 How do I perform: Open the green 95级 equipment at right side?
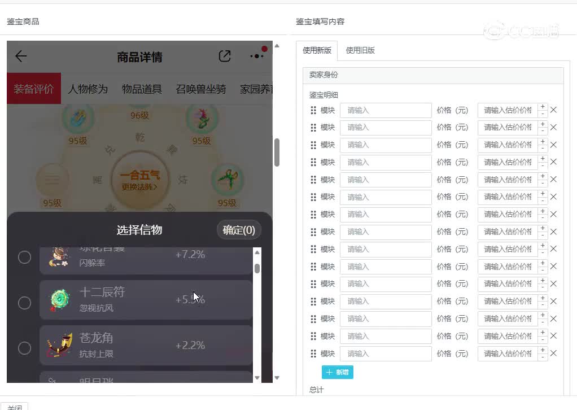227,180
